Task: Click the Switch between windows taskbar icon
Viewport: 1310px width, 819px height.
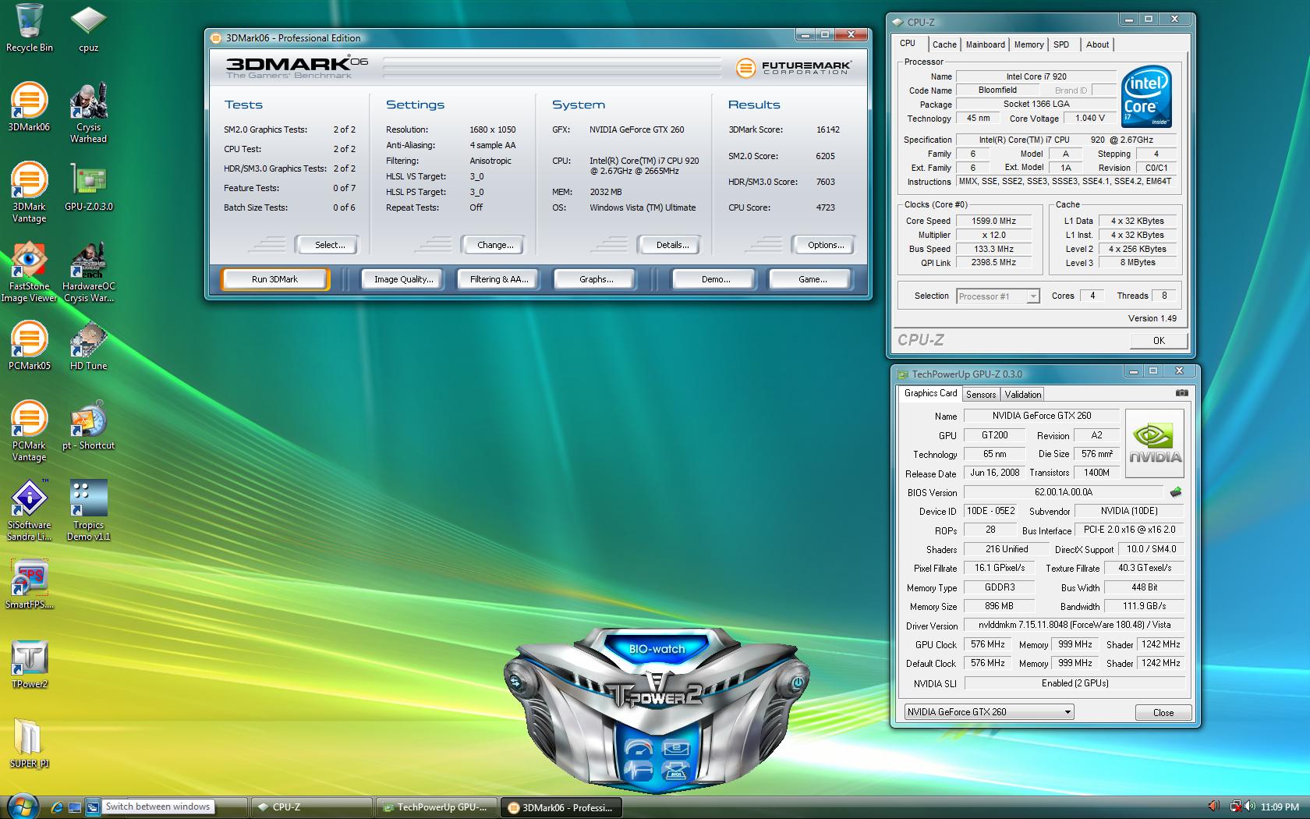Action: point(93,807)
